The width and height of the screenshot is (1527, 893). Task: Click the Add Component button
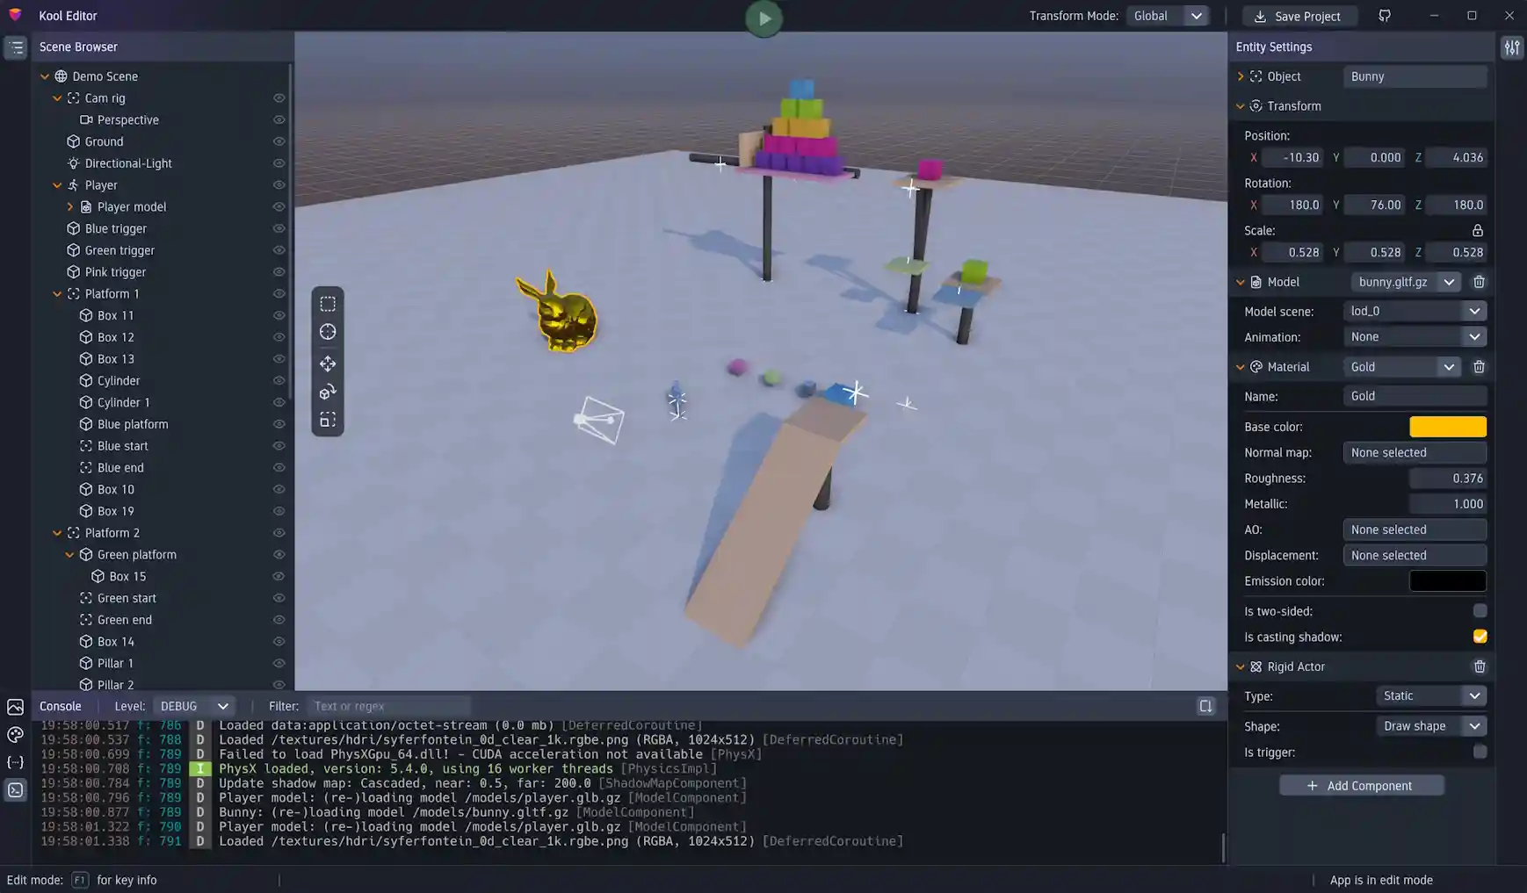[1361, 786]
